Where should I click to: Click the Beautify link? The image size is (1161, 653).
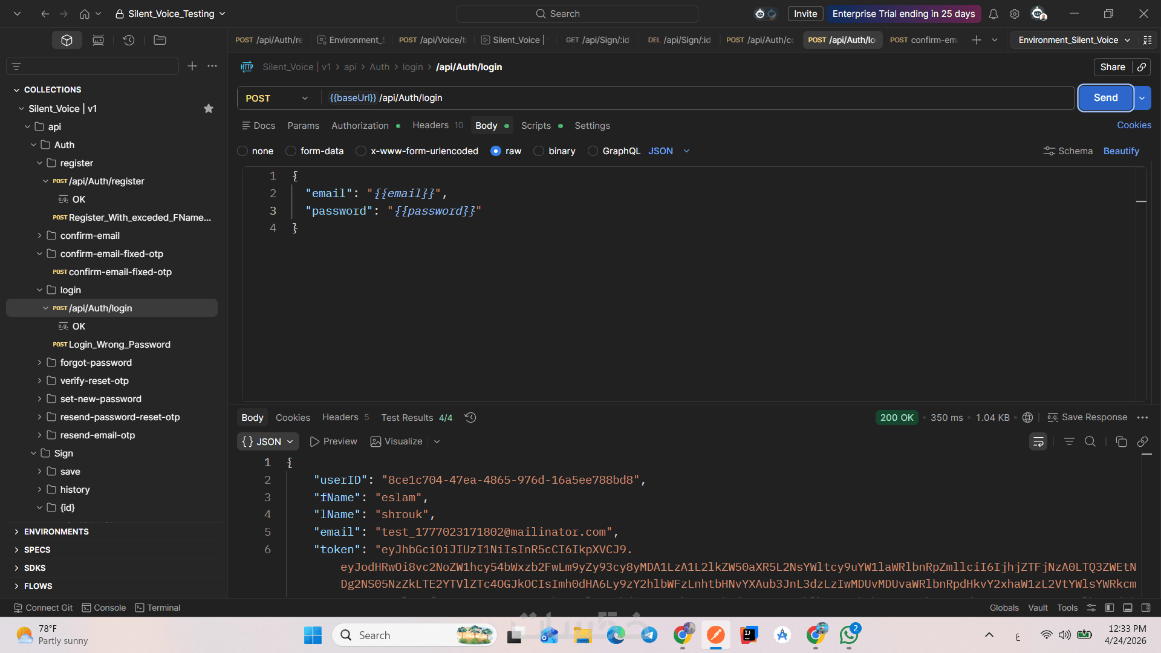click(x=1120, y=151)
